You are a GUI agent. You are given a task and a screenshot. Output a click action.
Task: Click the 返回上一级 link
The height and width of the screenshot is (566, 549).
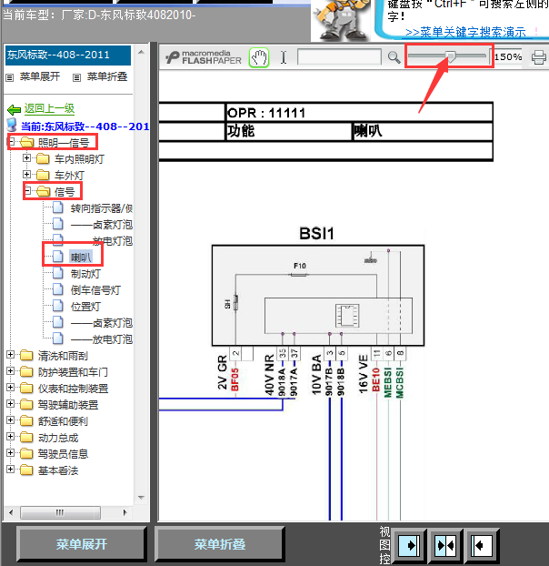point(49,108)
